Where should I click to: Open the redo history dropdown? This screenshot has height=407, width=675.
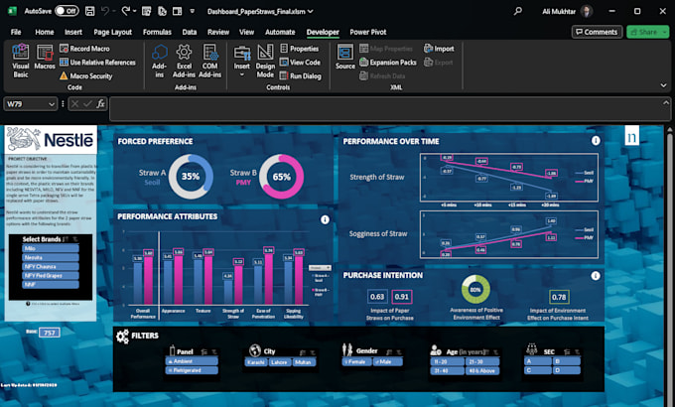(x=134, y=11)
